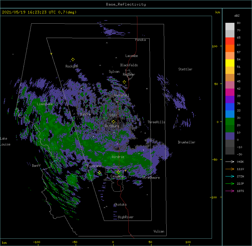Select the red 65 dBZ swatch

pos(230,41)
